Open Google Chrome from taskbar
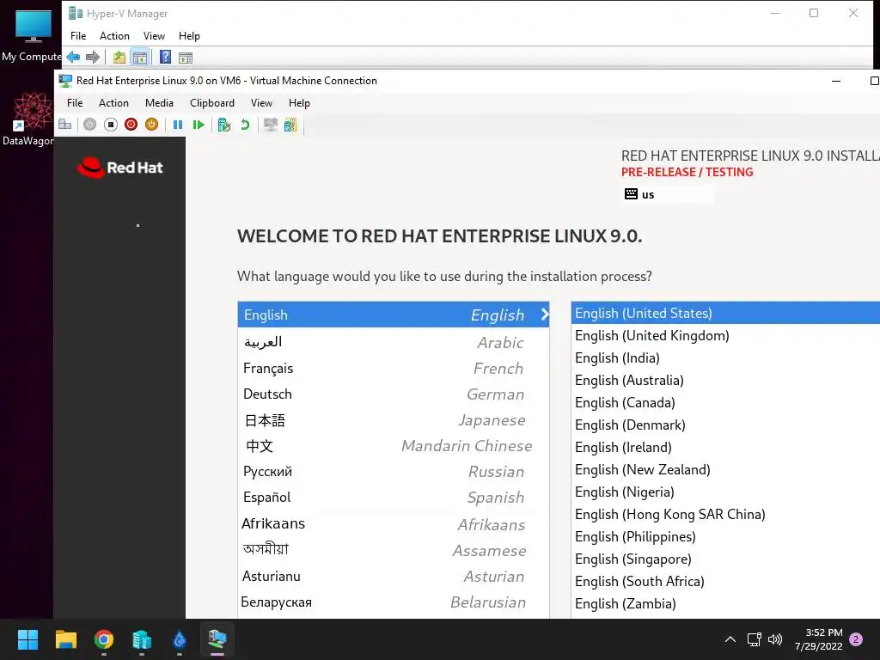880x660 pixels. point(104,639)
